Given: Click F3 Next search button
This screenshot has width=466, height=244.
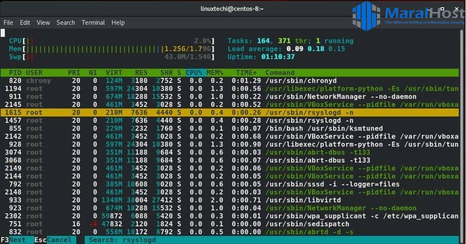Looking at the screenshot, I should point(17,240).
